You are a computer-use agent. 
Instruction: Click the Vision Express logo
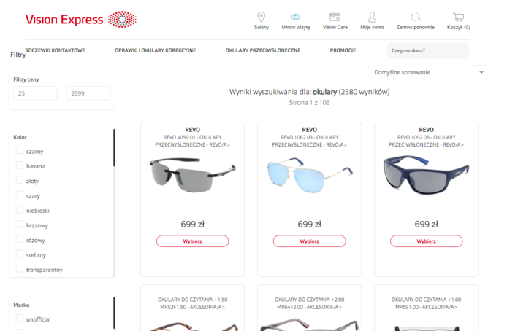[x=81, y=20]
